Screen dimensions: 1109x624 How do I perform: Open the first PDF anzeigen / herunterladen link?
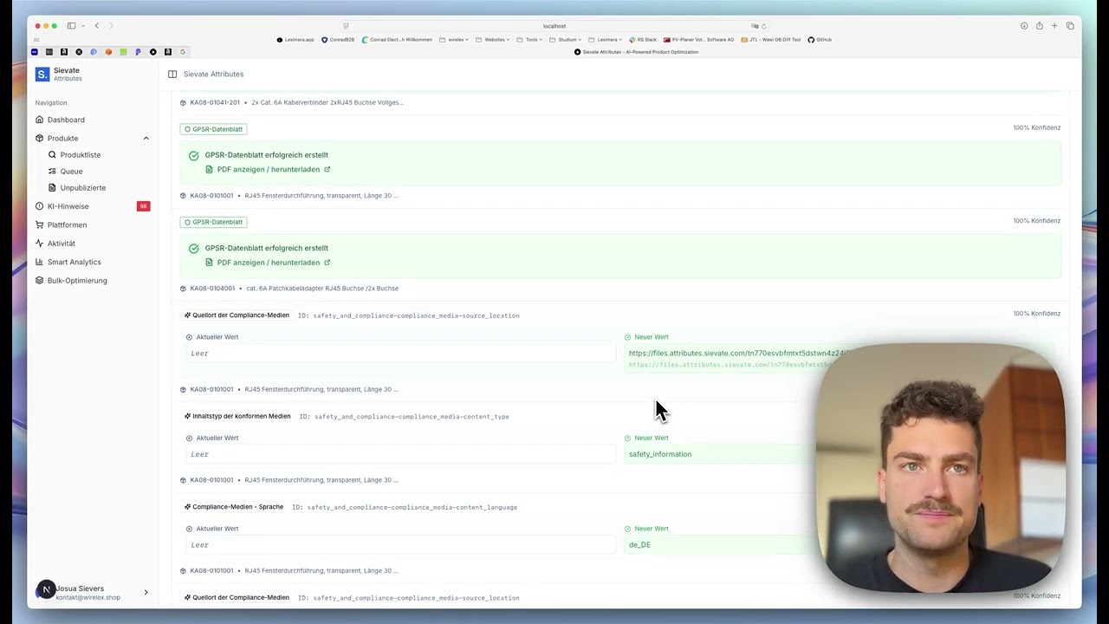(x=268, y=170)
